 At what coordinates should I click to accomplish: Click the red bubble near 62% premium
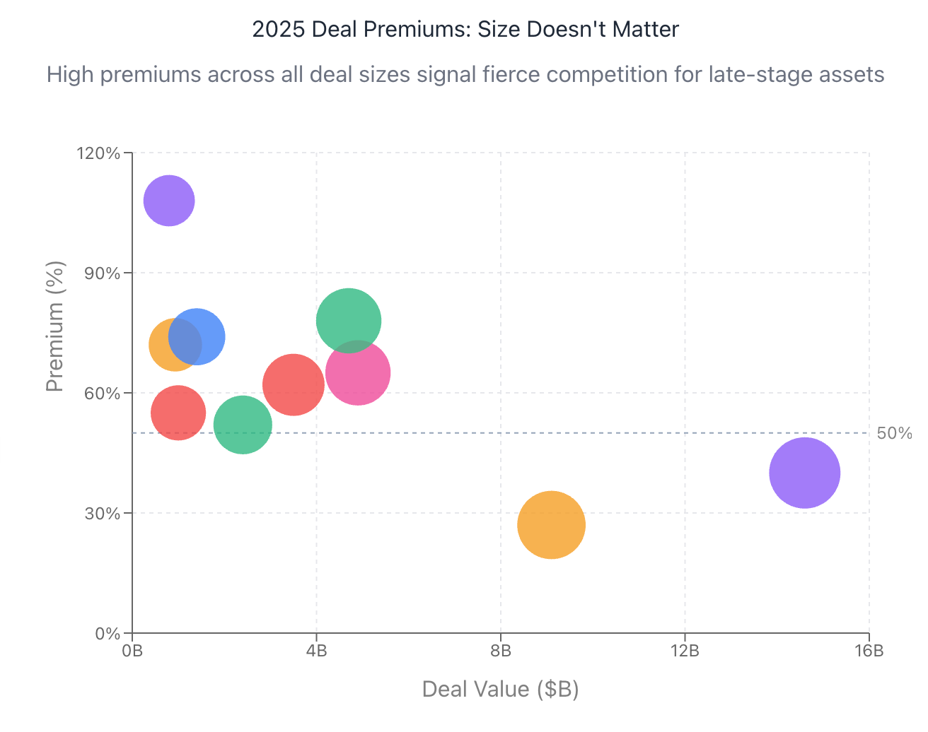(x=291, y=384)
